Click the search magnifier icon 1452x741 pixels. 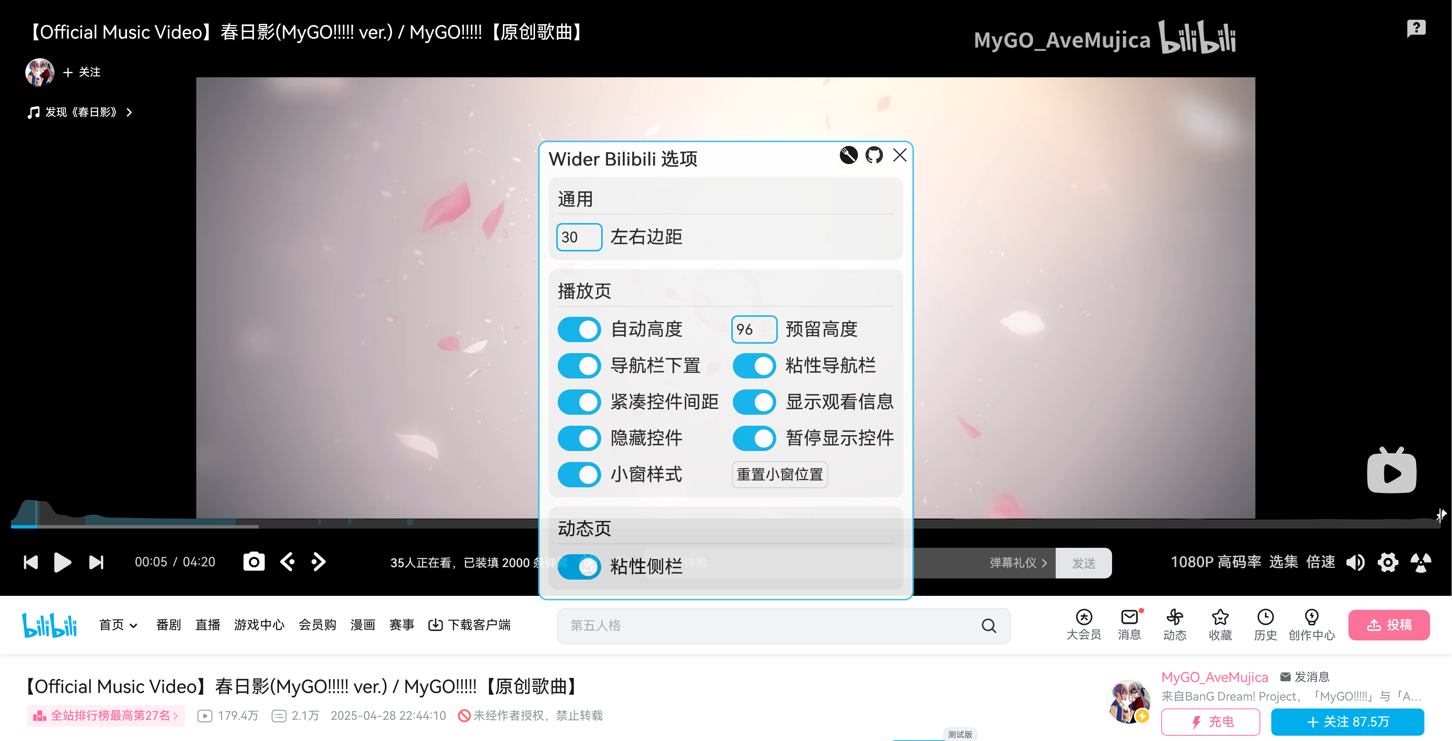click(989, 625)
